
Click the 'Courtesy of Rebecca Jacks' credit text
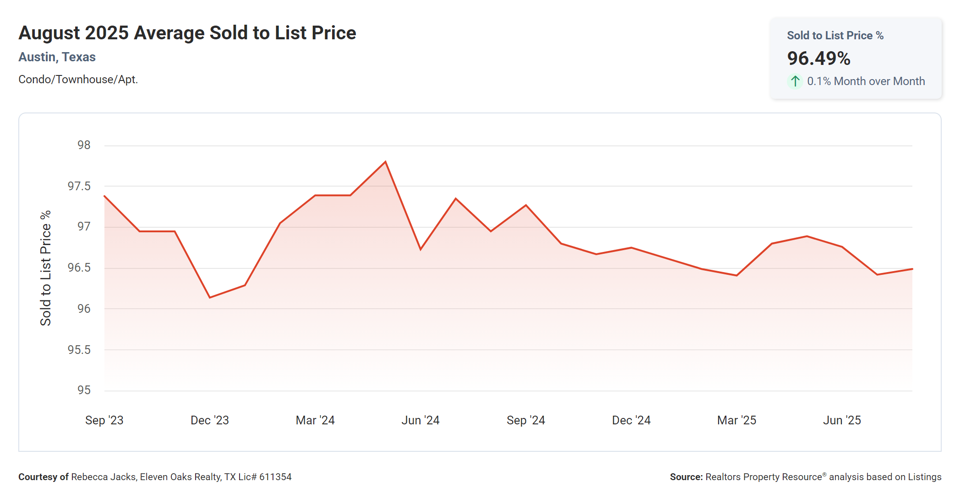coord(155,477)
